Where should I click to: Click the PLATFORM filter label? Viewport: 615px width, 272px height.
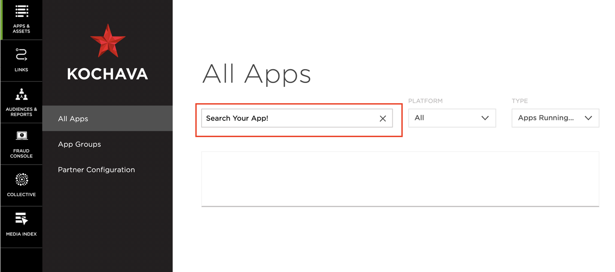pos(425,101)
